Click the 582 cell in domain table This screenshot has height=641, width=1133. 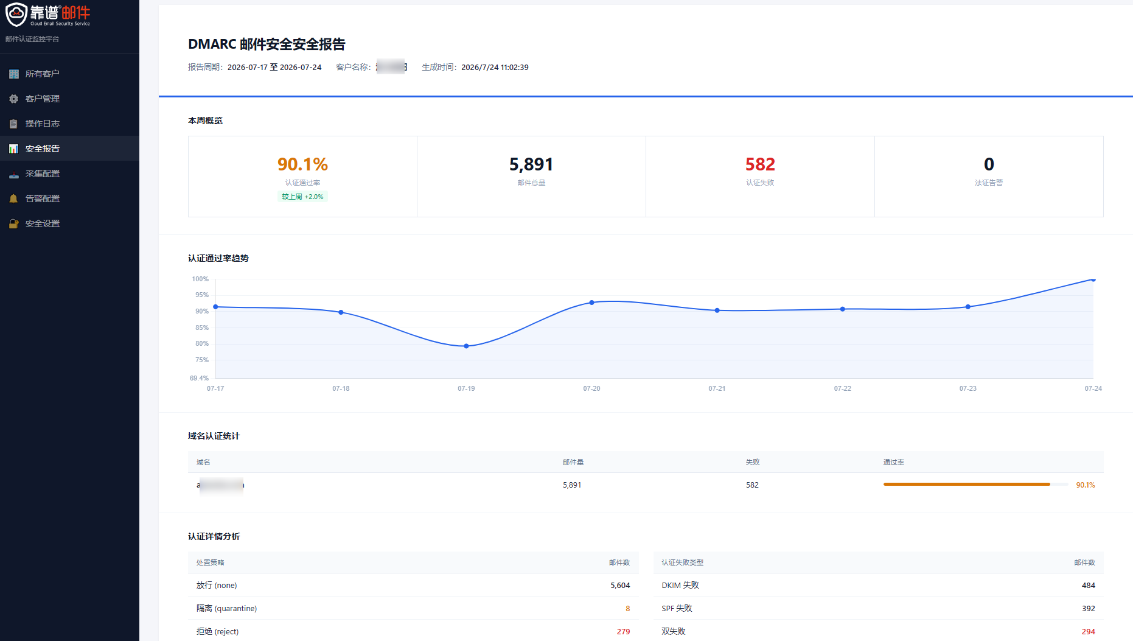[752, 485]
